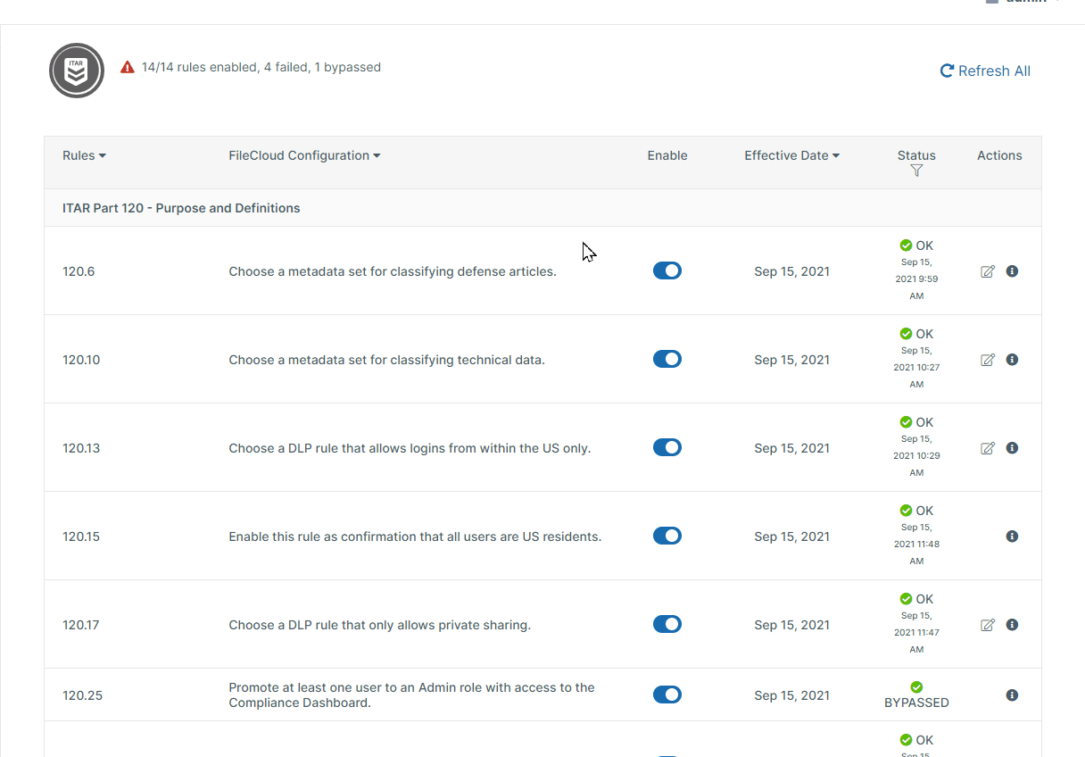
Task: Edit rule 120.13 DLP rule
Action: [988, 448]
